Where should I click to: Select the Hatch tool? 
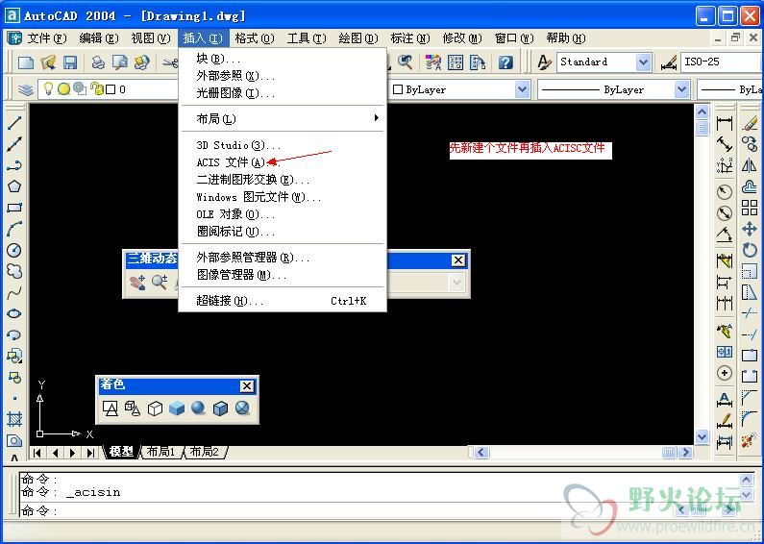click(x=14, y=419)
